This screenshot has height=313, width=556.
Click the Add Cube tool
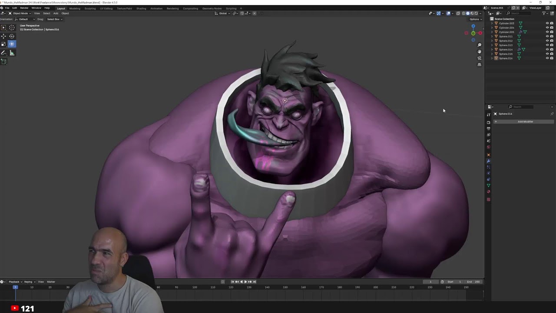(x=3, y=61)
